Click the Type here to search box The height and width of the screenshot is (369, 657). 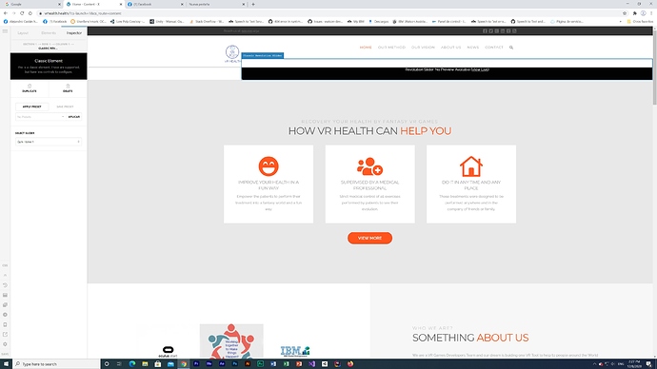[x=56, y=364]
